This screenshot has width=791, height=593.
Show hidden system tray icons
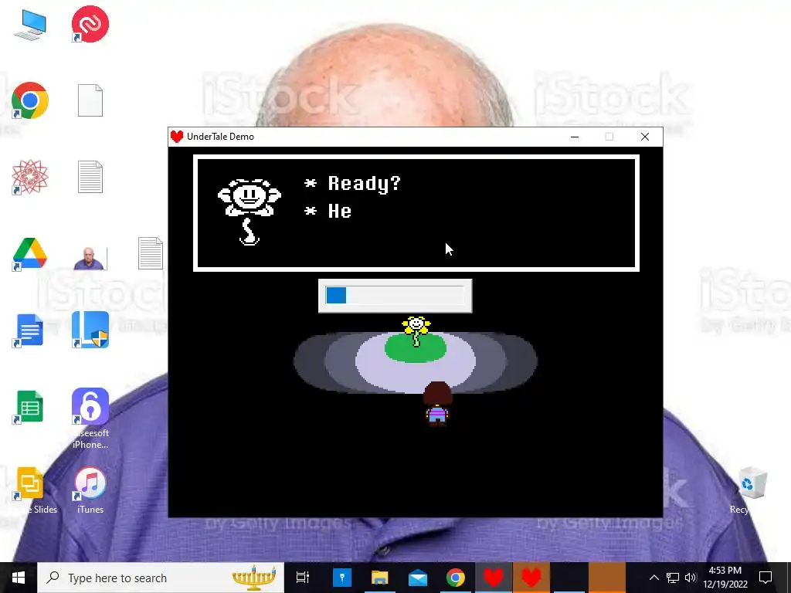[x=654, y=578]
